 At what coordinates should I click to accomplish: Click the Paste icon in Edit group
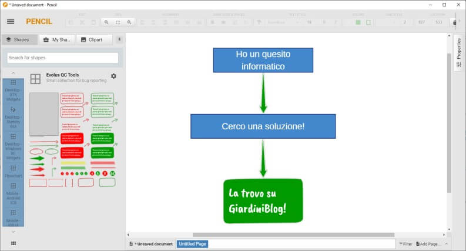coord(93,22)
